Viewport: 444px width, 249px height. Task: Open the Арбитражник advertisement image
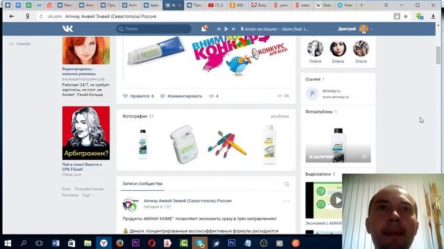tap(86, 133)
